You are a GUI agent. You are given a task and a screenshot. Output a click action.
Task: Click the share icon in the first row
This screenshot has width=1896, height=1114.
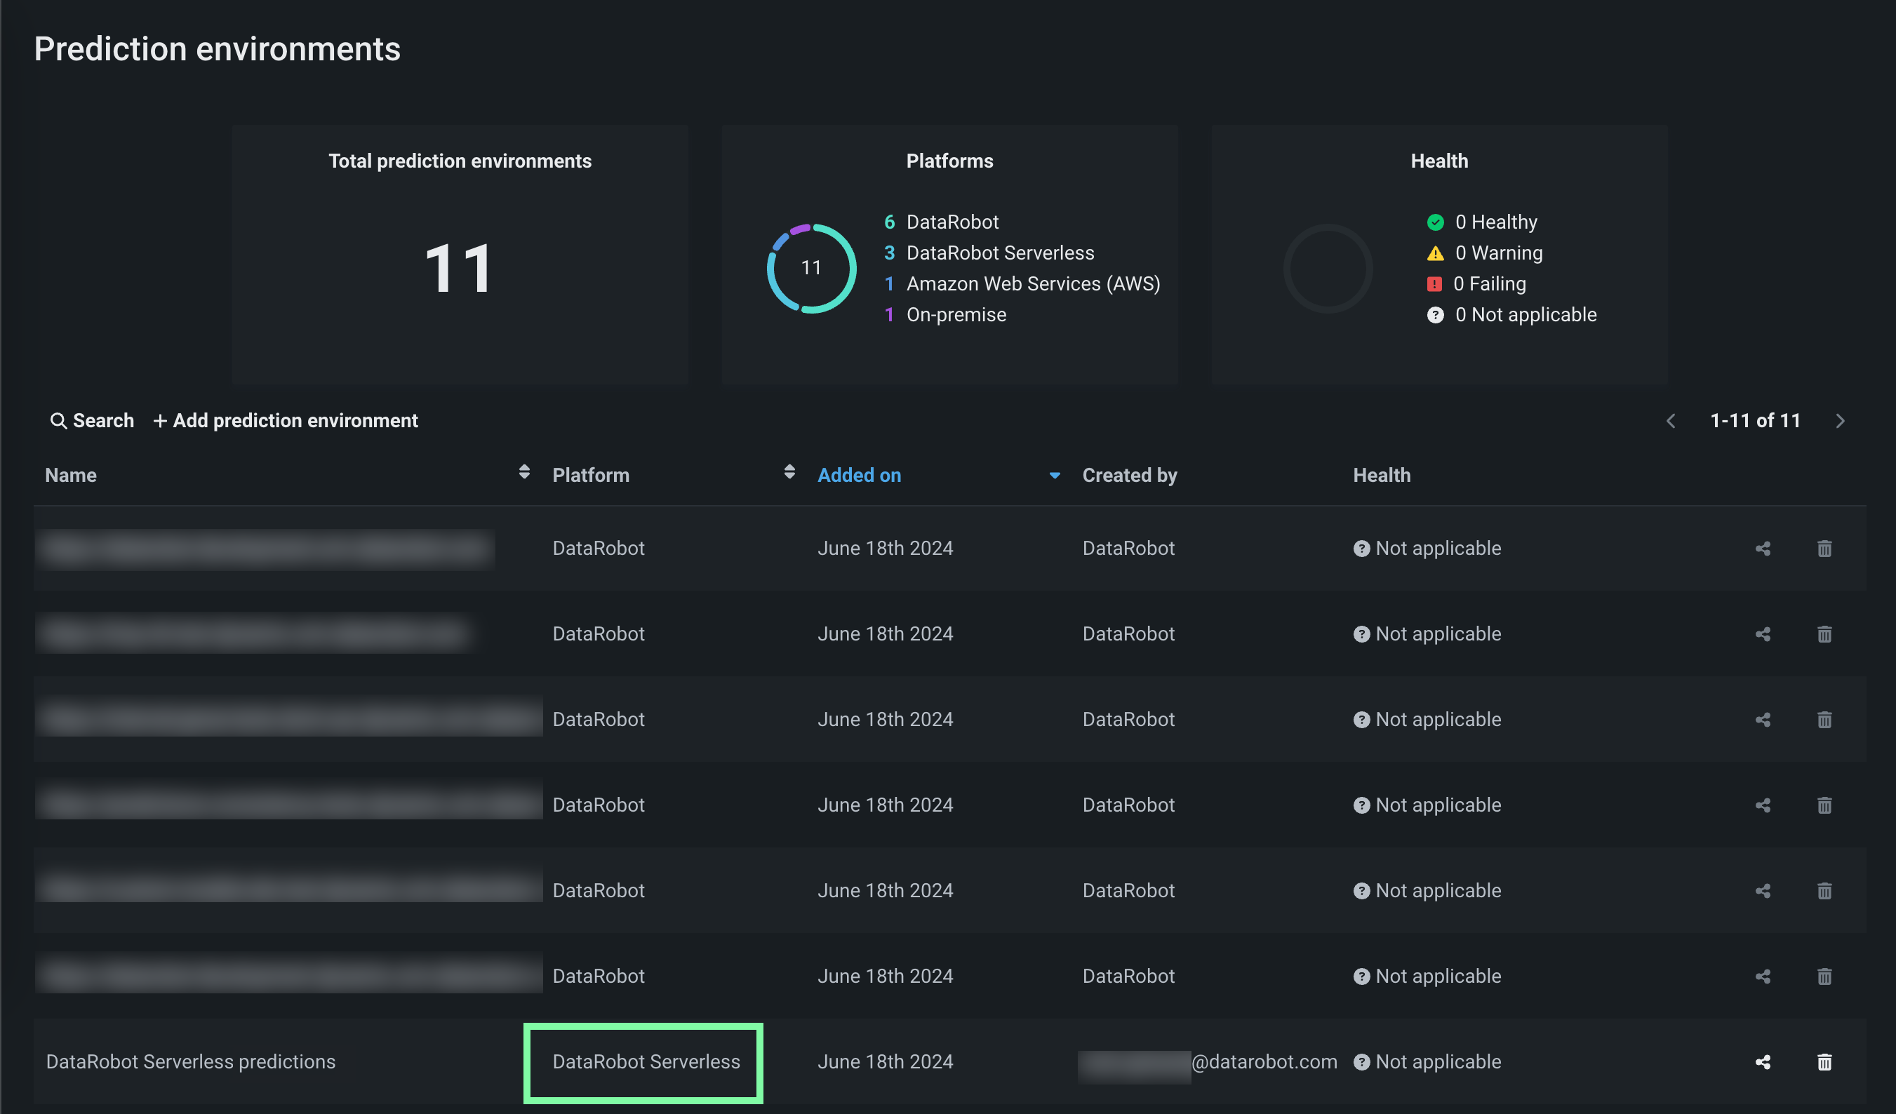pyautogui.click(x=1762, y=549)
